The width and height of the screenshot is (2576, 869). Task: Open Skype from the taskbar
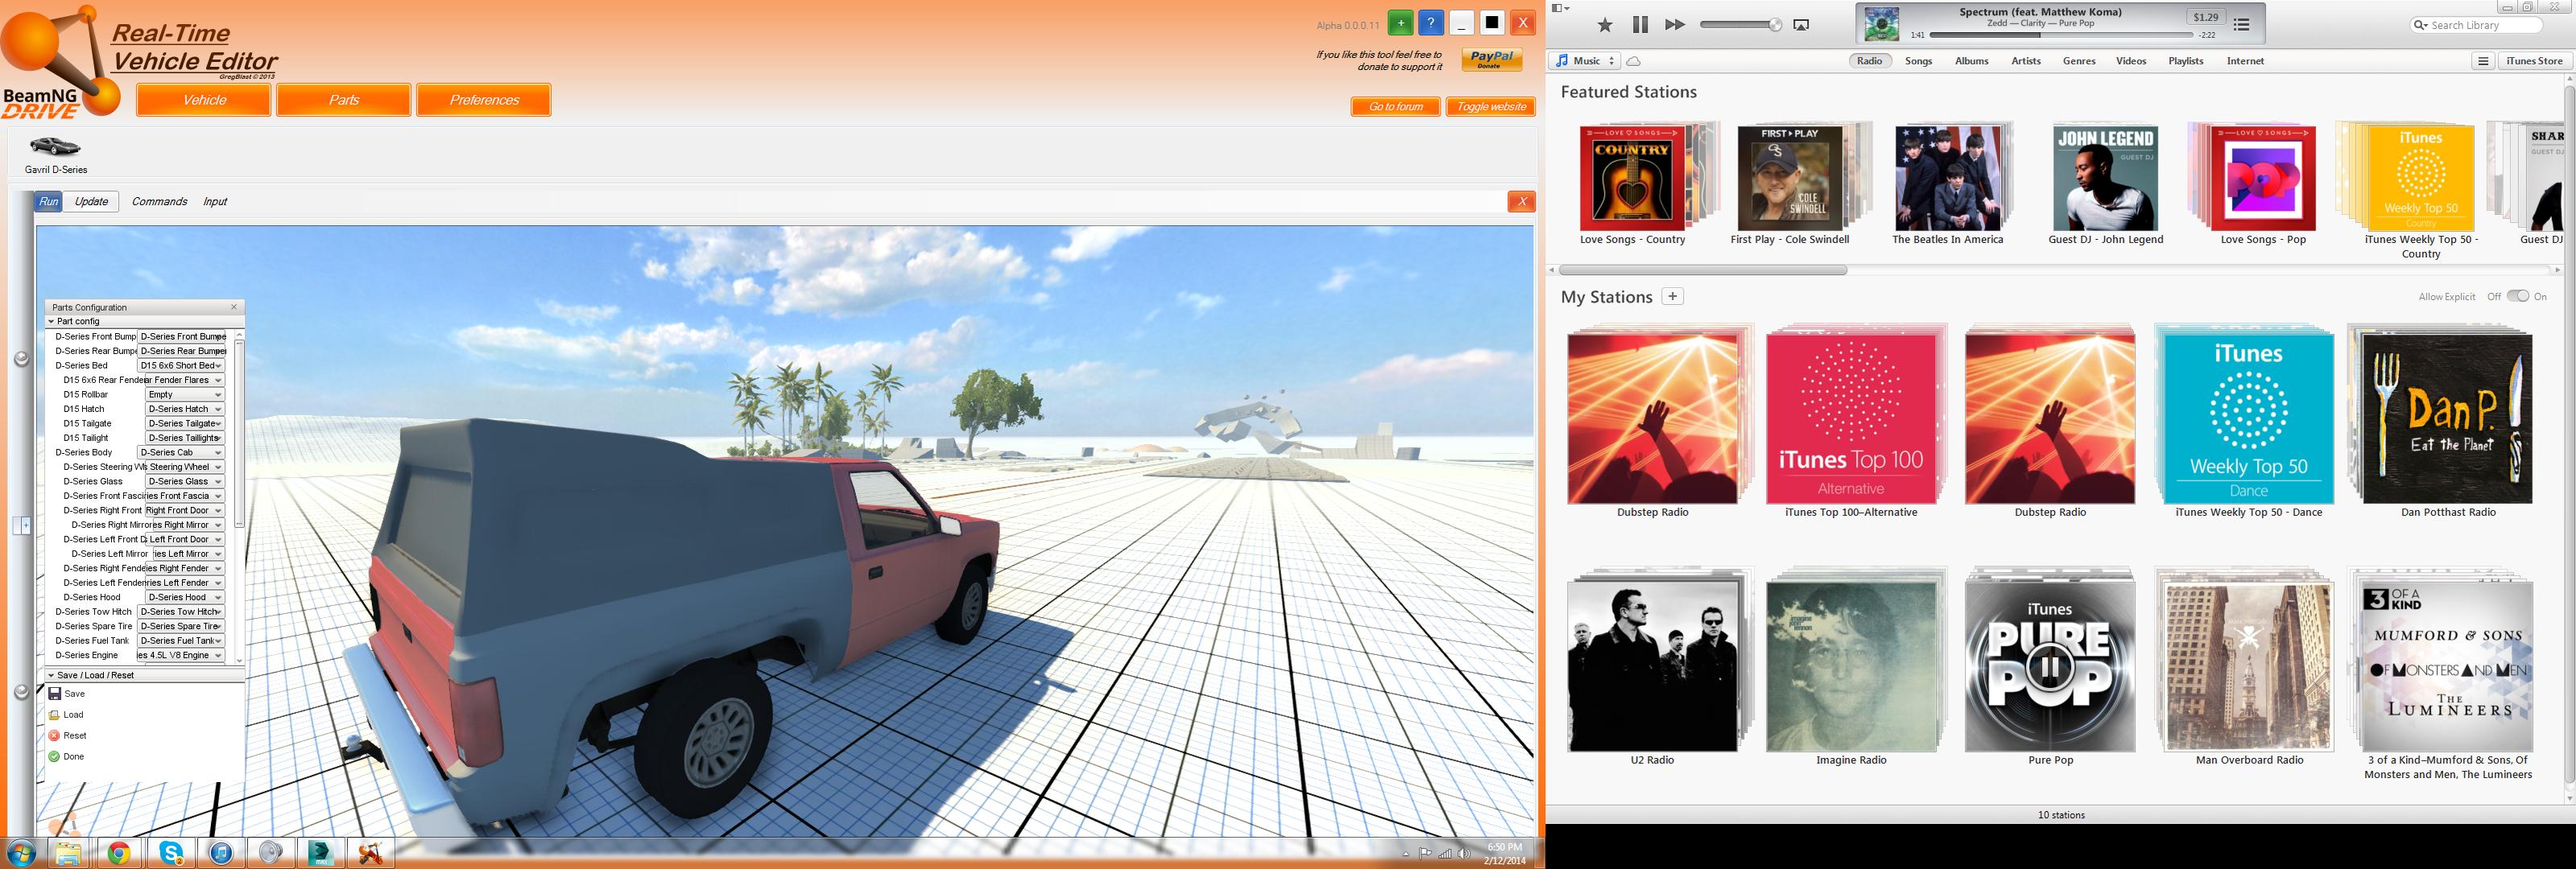[171, 853]
